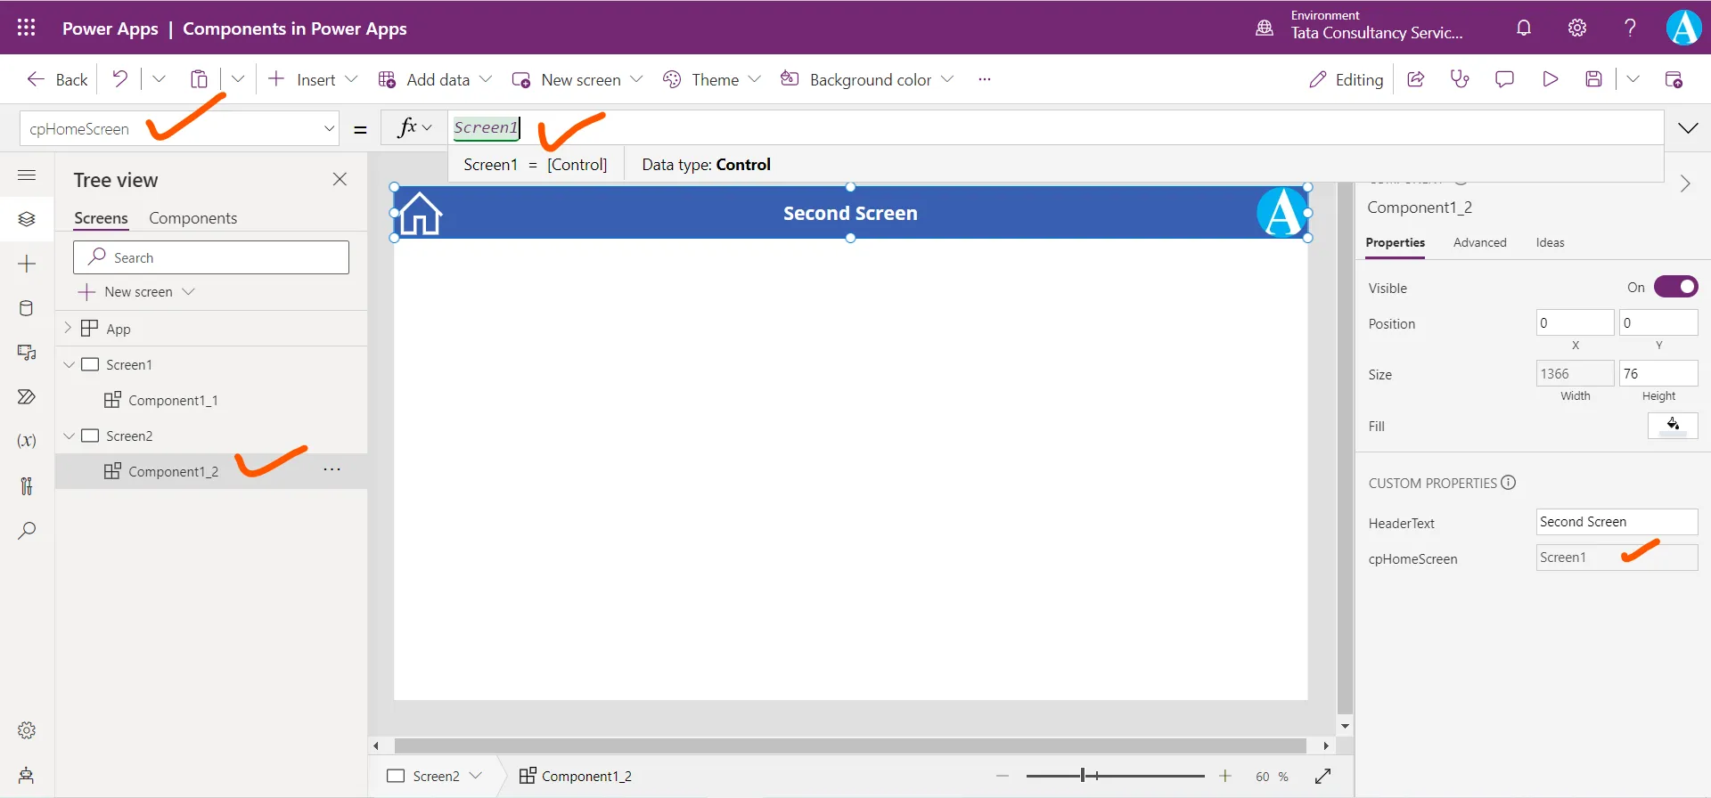Screen dimensions: 1711x798
Task: Save the app with disk icon
Action: (1594, 79)
